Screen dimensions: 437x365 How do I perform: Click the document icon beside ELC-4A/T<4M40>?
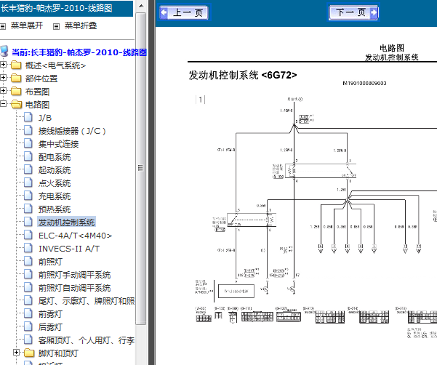coord(28,235)
